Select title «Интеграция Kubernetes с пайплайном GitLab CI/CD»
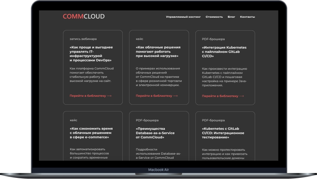 pyautogui.click(x=224, y=52)
